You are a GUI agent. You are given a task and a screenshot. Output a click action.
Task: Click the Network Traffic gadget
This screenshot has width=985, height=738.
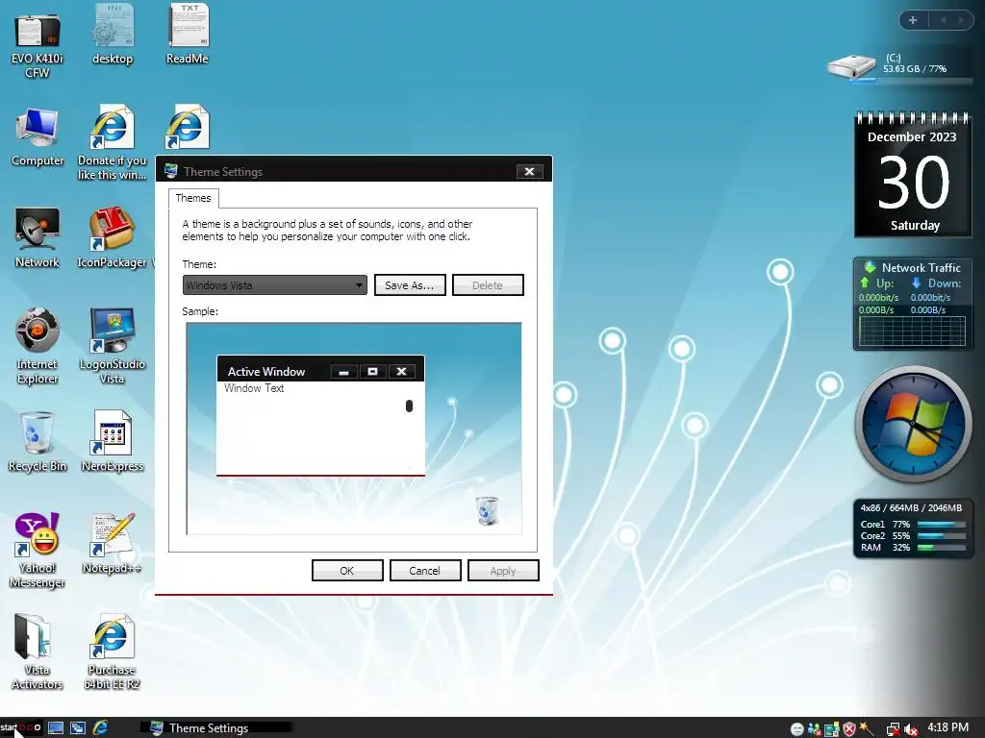(912, 305)
